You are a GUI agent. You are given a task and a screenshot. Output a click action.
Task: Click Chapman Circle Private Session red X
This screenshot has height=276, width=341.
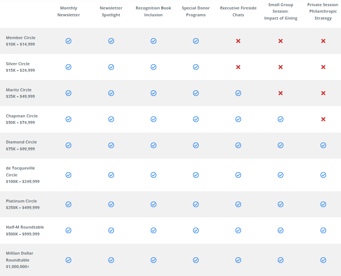(323, 119)
